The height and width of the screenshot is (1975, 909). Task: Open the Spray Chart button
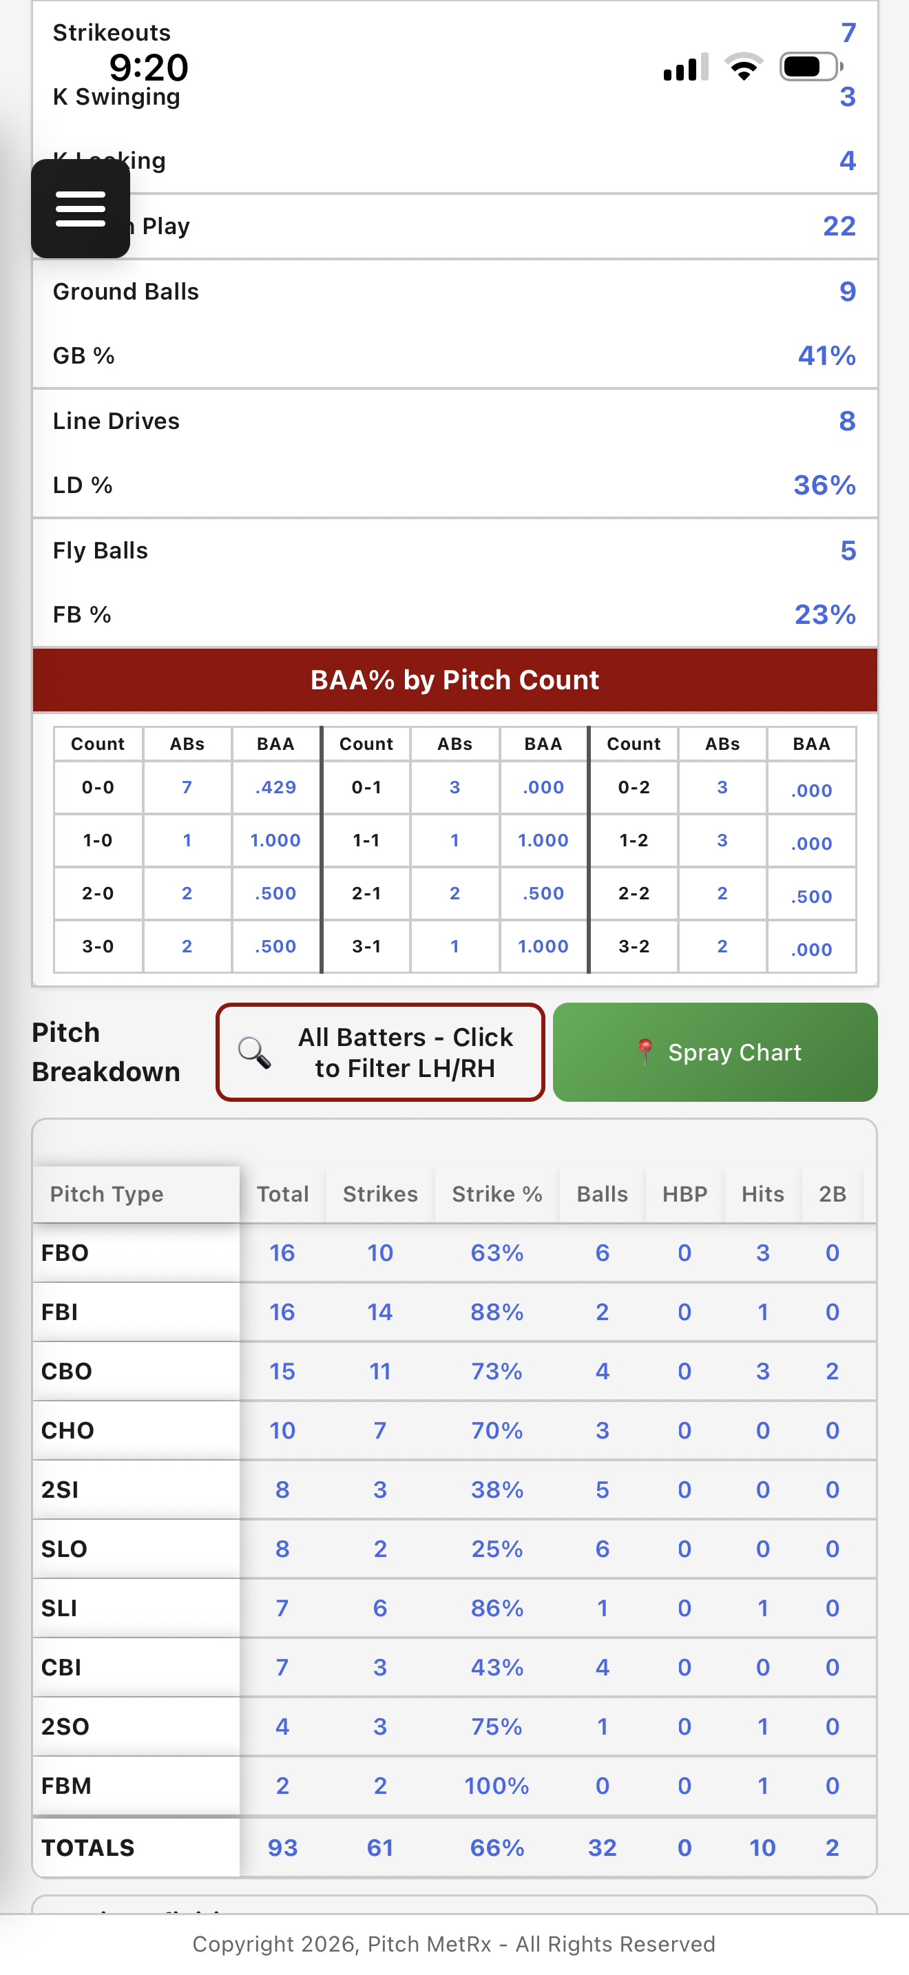(715, 1052)
